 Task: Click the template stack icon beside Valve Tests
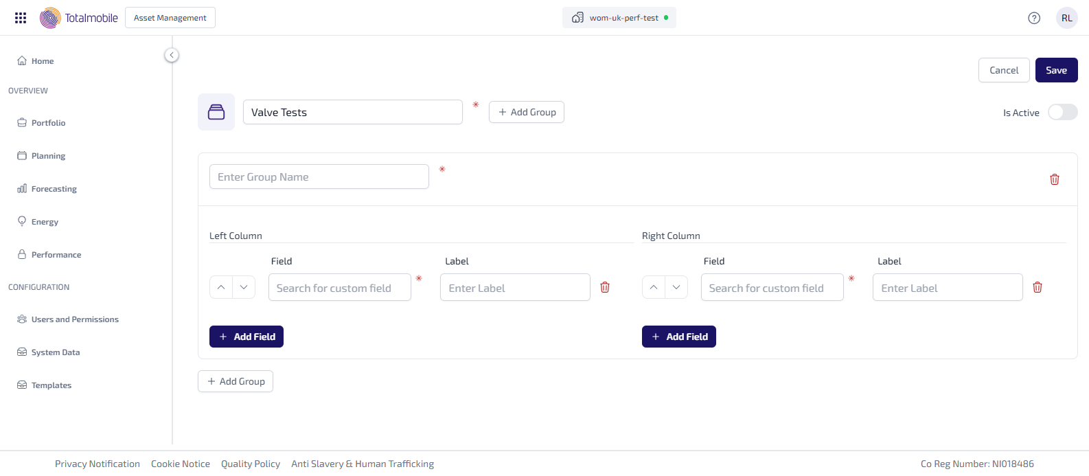pos(216,112)
